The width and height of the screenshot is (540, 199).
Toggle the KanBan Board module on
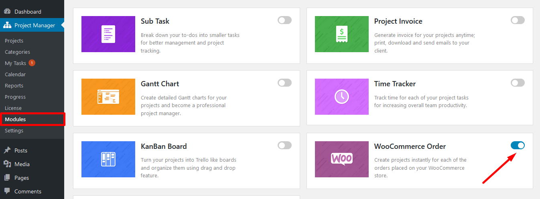tap(284, 145)
